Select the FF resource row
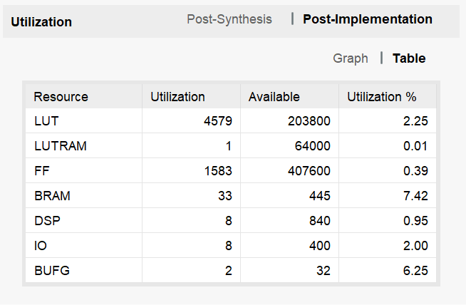This screenshot has height=305, width=466. pyautogui.click(x=231, y=171)
